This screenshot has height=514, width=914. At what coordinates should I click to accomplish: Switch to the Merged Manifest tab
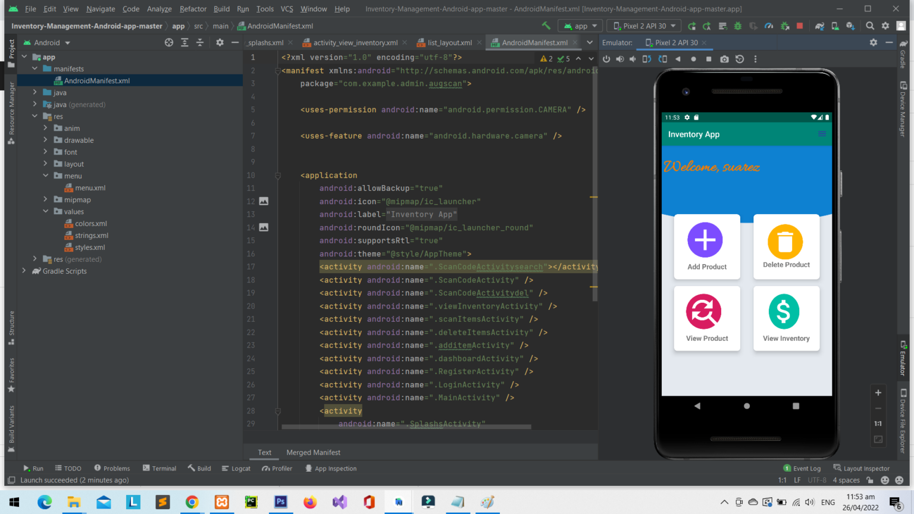point(313,452)
